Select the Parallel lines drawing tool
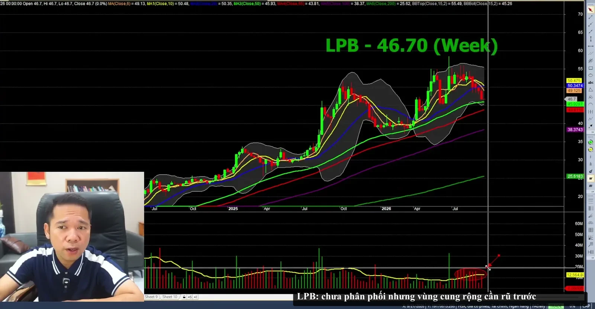Viewport: 595px width, 309px height. click(x=591, y=53)
